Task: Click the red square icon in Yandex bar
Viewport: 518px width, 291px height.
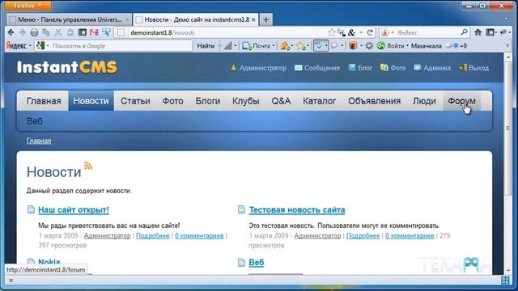Action: pyautogui.click(x=353, y=46)
